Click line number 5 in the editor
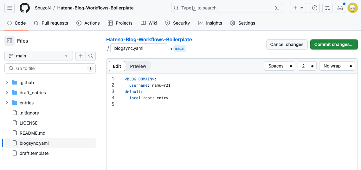The height and width of the screenshot is (170, 361). click(x=113, y=104)
